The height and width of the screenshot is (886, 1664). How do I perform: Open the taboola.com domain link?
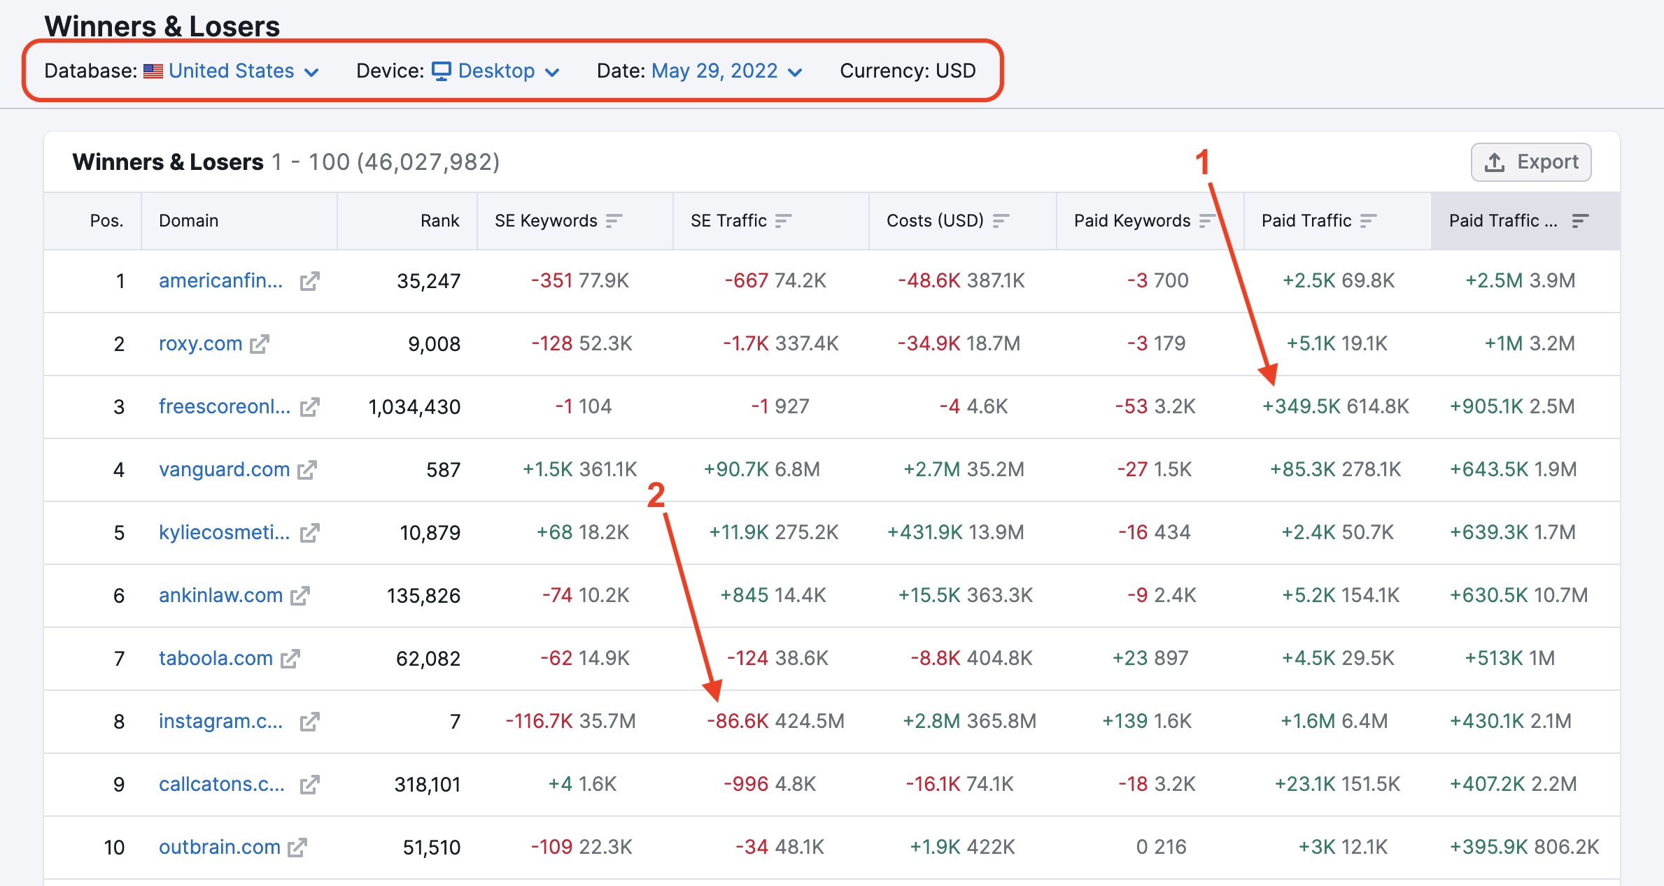216,658
